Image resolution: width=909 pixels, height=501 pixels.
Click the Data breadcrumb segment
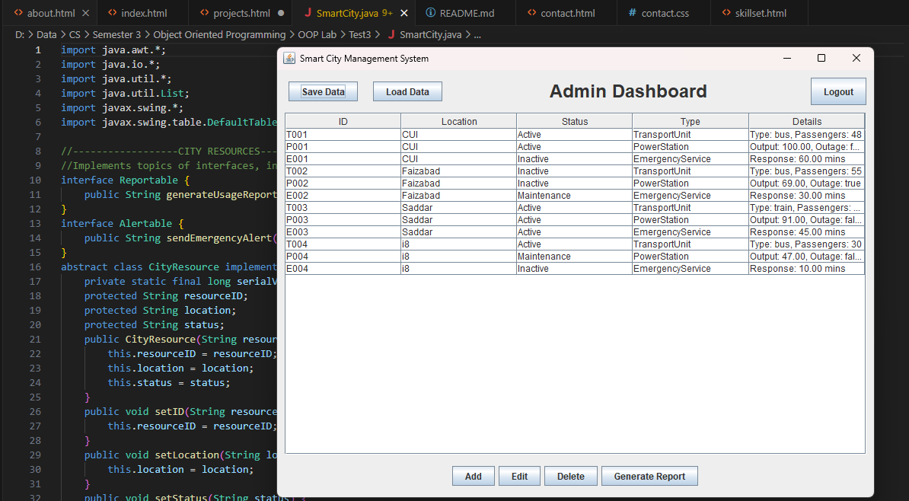click(46, 35)
